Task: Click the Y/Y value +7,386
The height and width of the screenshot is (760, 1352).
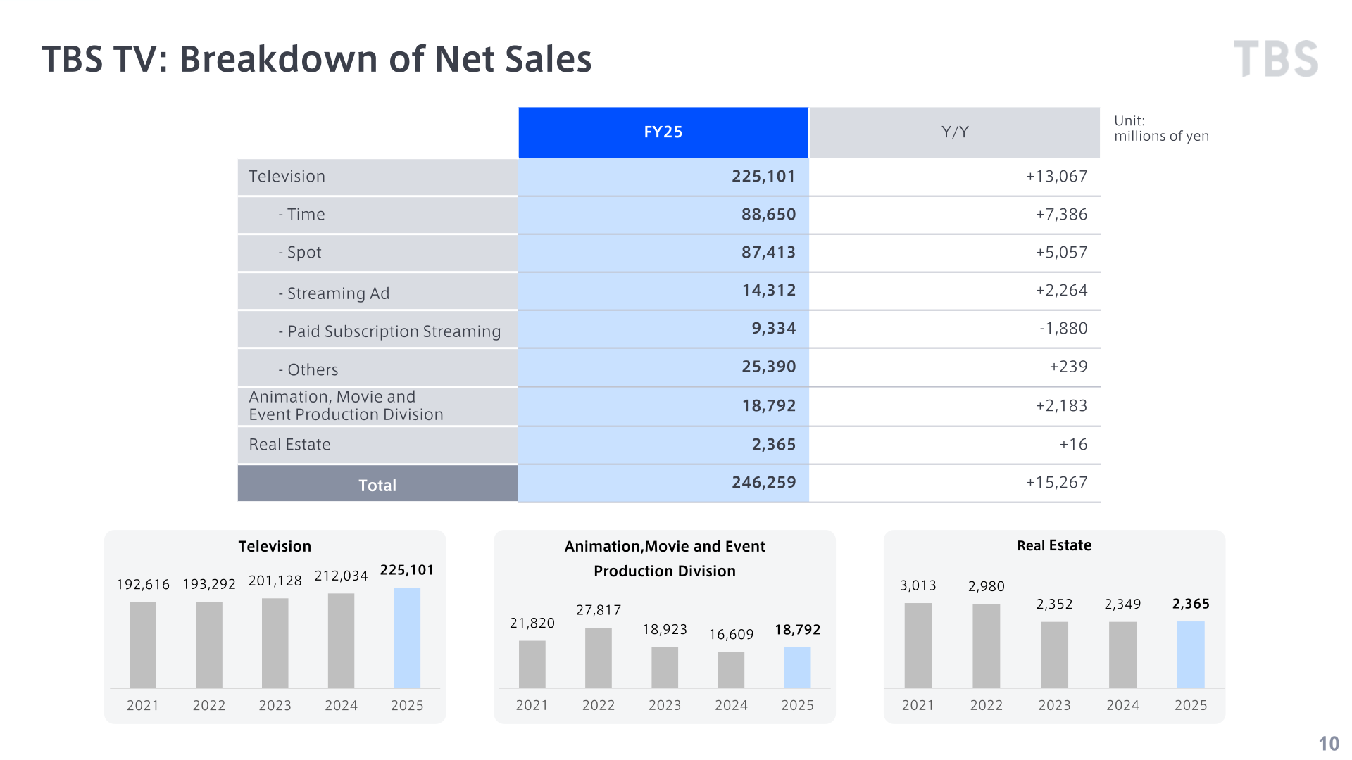Action: [1061, 215]
